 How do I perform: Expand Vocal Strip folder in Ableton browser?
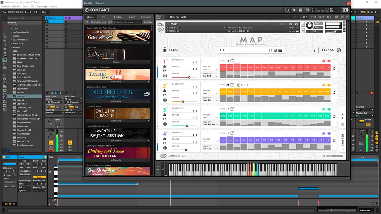click(11, 43)
